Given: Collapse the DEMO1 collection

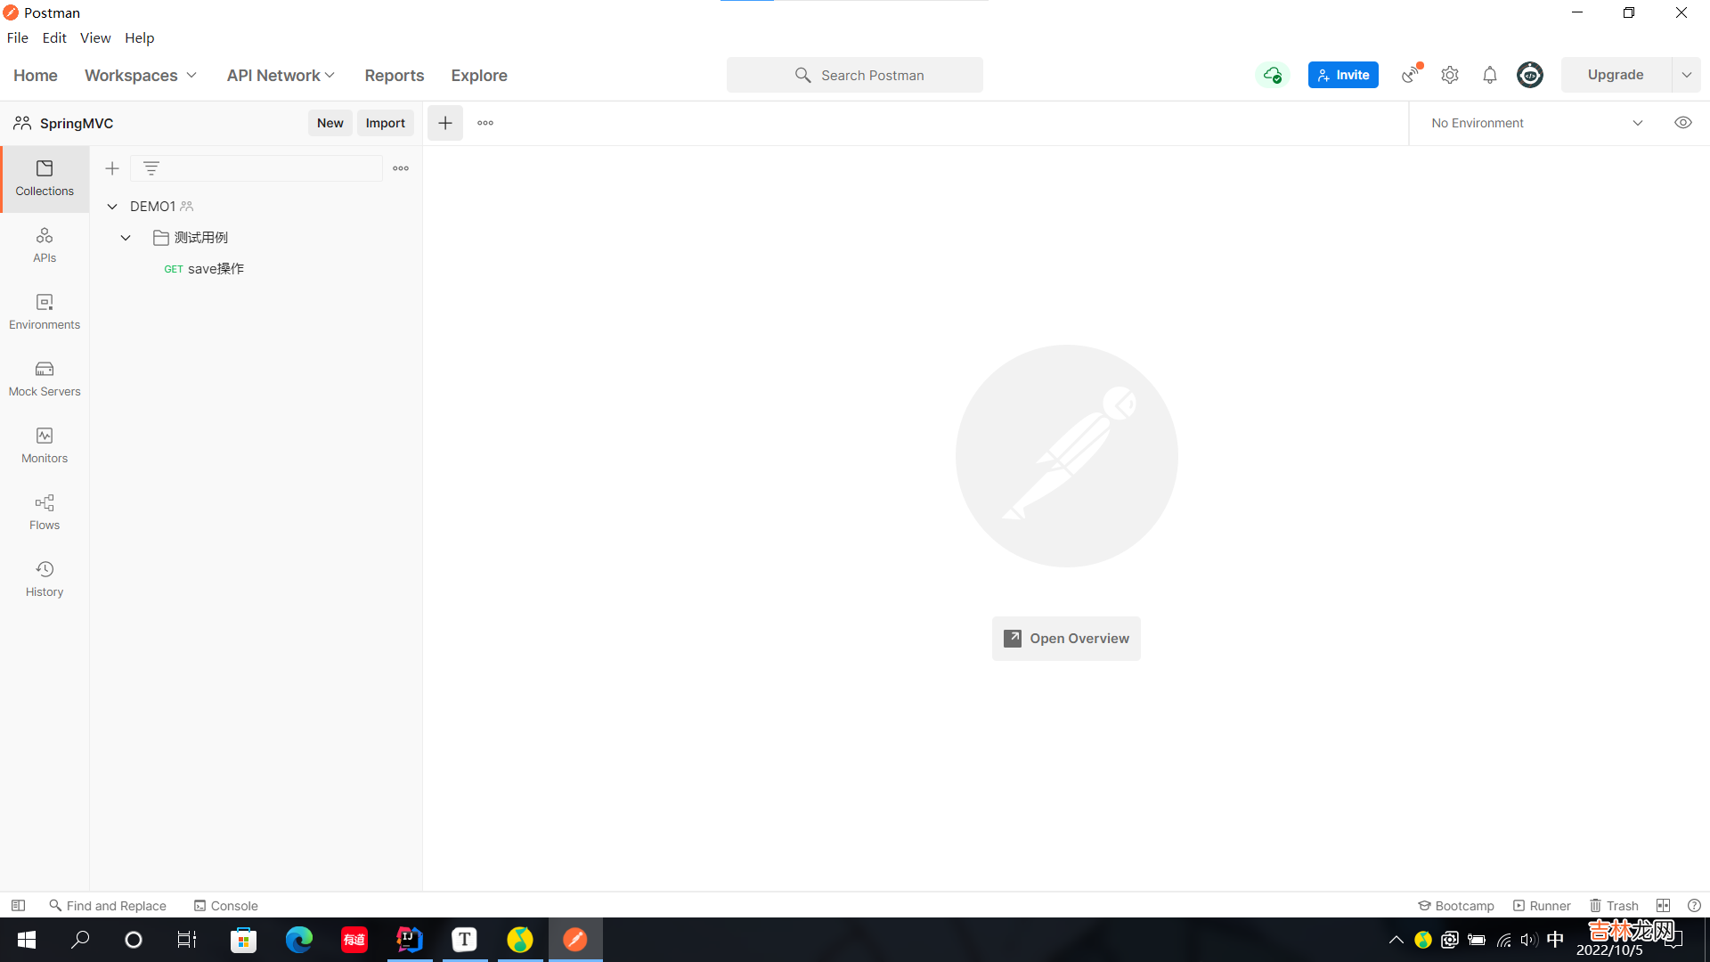Looking at the screenshot, I should 112,206.
